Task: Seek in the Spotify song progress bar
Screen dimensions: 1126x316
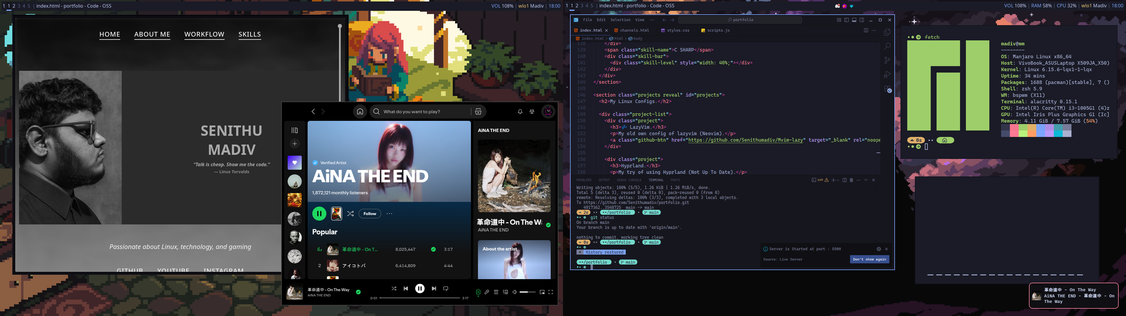Action: (420, 298)
